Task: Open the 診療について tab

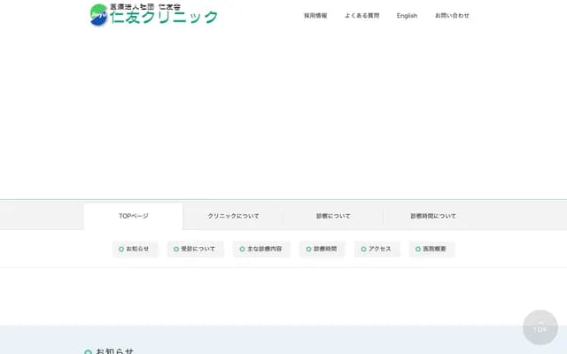Action: (x=333, y=216)
